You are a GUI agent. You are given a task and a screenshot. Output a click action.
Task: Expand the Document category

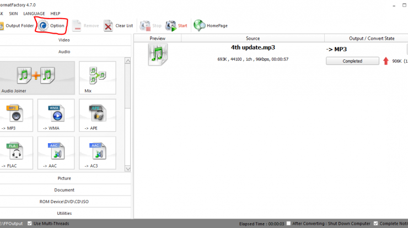(x=65, y=190)
